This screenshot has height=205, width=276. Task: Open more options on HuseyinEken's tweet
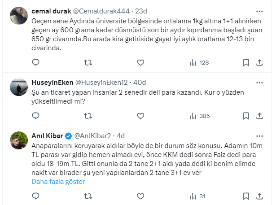[x=259, y=83]
